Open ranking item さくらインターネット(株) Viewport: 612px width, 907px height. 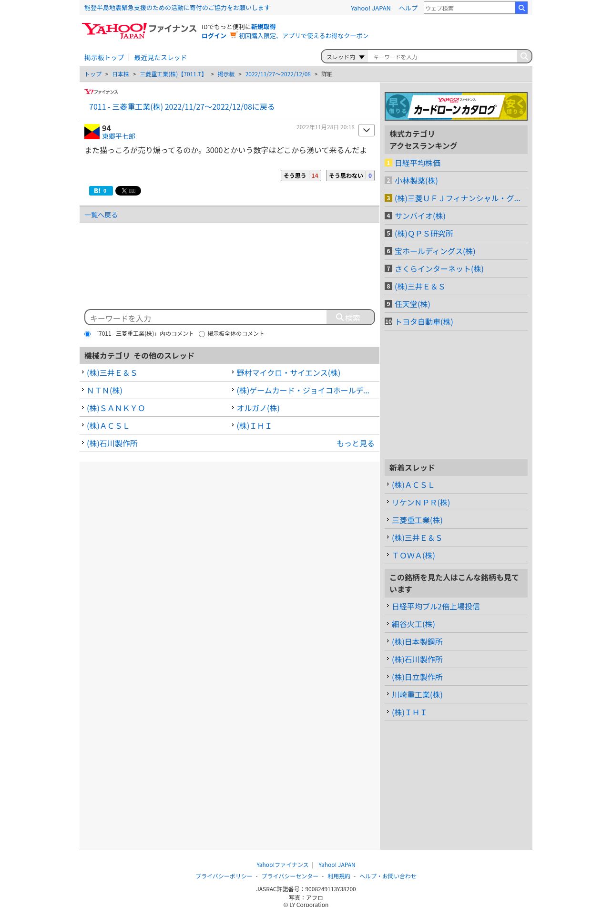[x=439, y=269]
